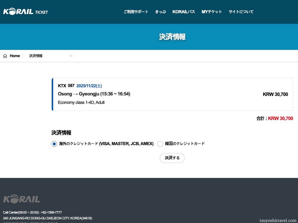Image resolution: width=298 pixels, height=223 pixels.
Task: Click the 決済情報 page title banner
Action: click(172, 37)
